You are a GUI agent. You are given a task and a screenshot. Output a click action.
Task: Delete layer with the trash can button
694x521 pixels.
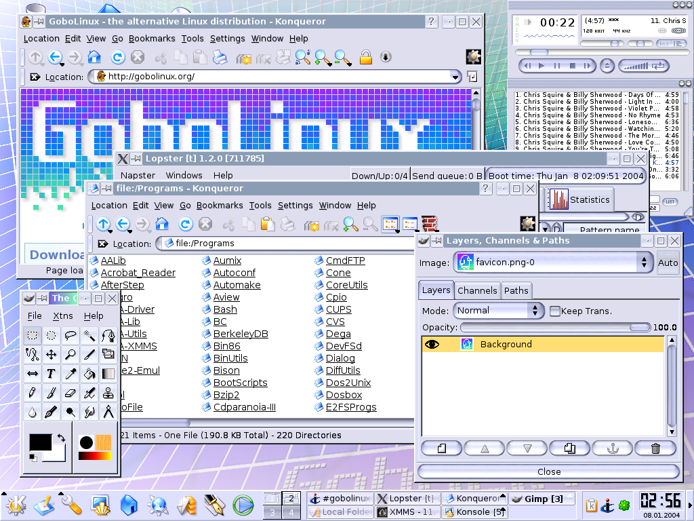point(655,448)
